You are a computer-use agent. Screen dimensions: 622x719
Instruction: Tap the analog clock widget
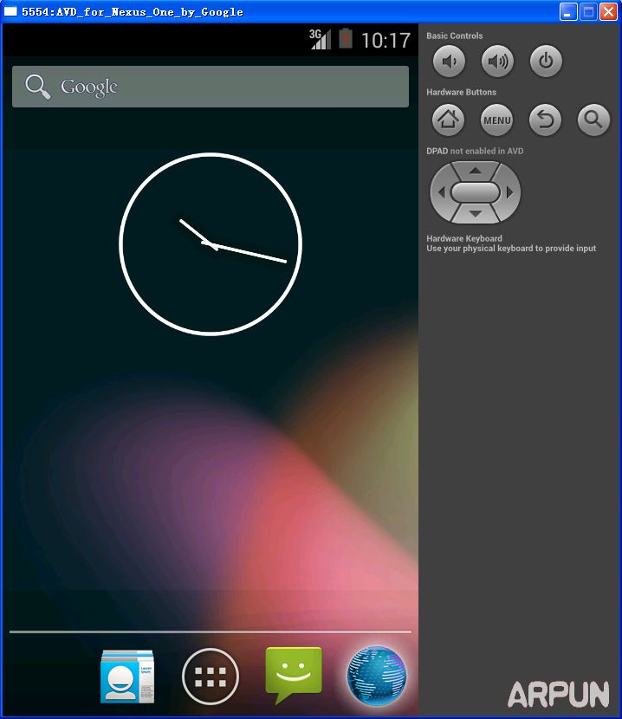coord(211,243)
